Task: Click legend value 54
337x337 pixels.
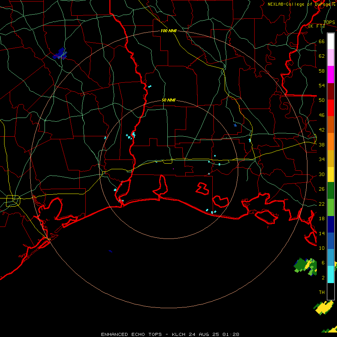Action: point(322,85)
